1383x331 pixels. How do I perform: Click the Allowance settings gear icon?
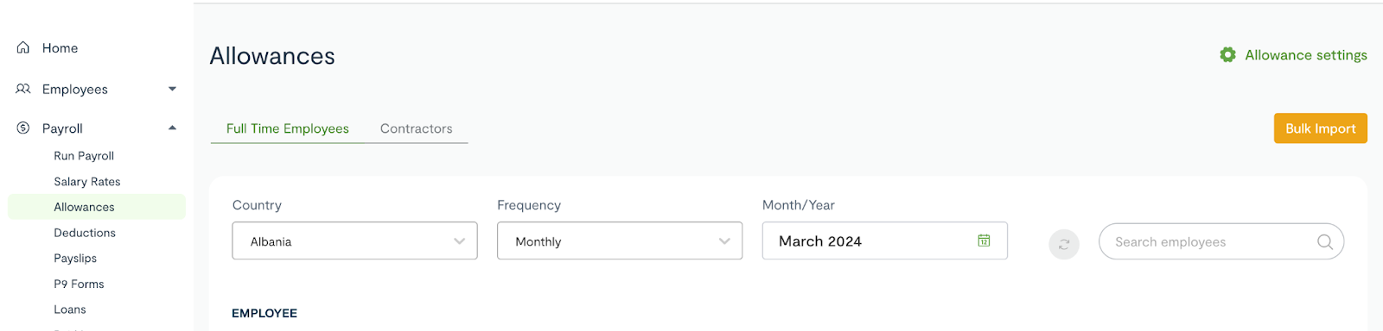(x=1227, y=55)
